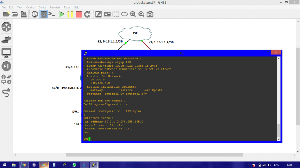Open the Tools menu

point(67,7)
